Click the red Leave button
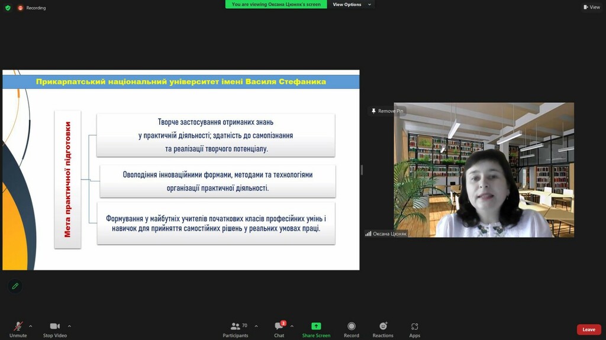This screenshot has width=606, height=340. 589,329
